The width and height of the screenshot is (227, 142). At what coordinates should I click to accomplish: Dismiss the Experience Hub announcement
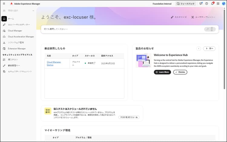[x=180, y=72]
